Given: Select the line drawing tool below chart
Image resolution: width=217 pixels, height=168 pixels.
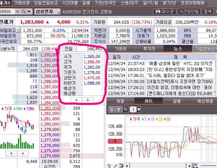Looking at the screenshot, I should tap(116, 166).
